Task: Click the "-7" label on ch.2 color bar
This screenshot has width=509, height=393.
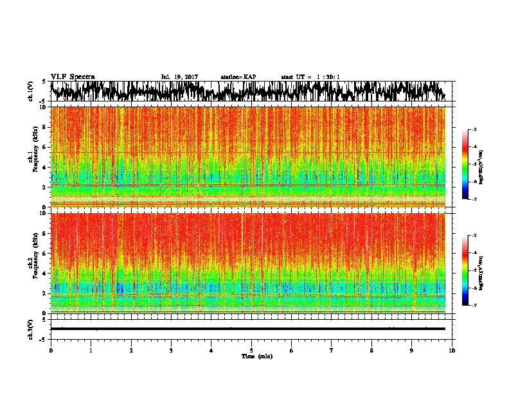Action: (474, 306)
